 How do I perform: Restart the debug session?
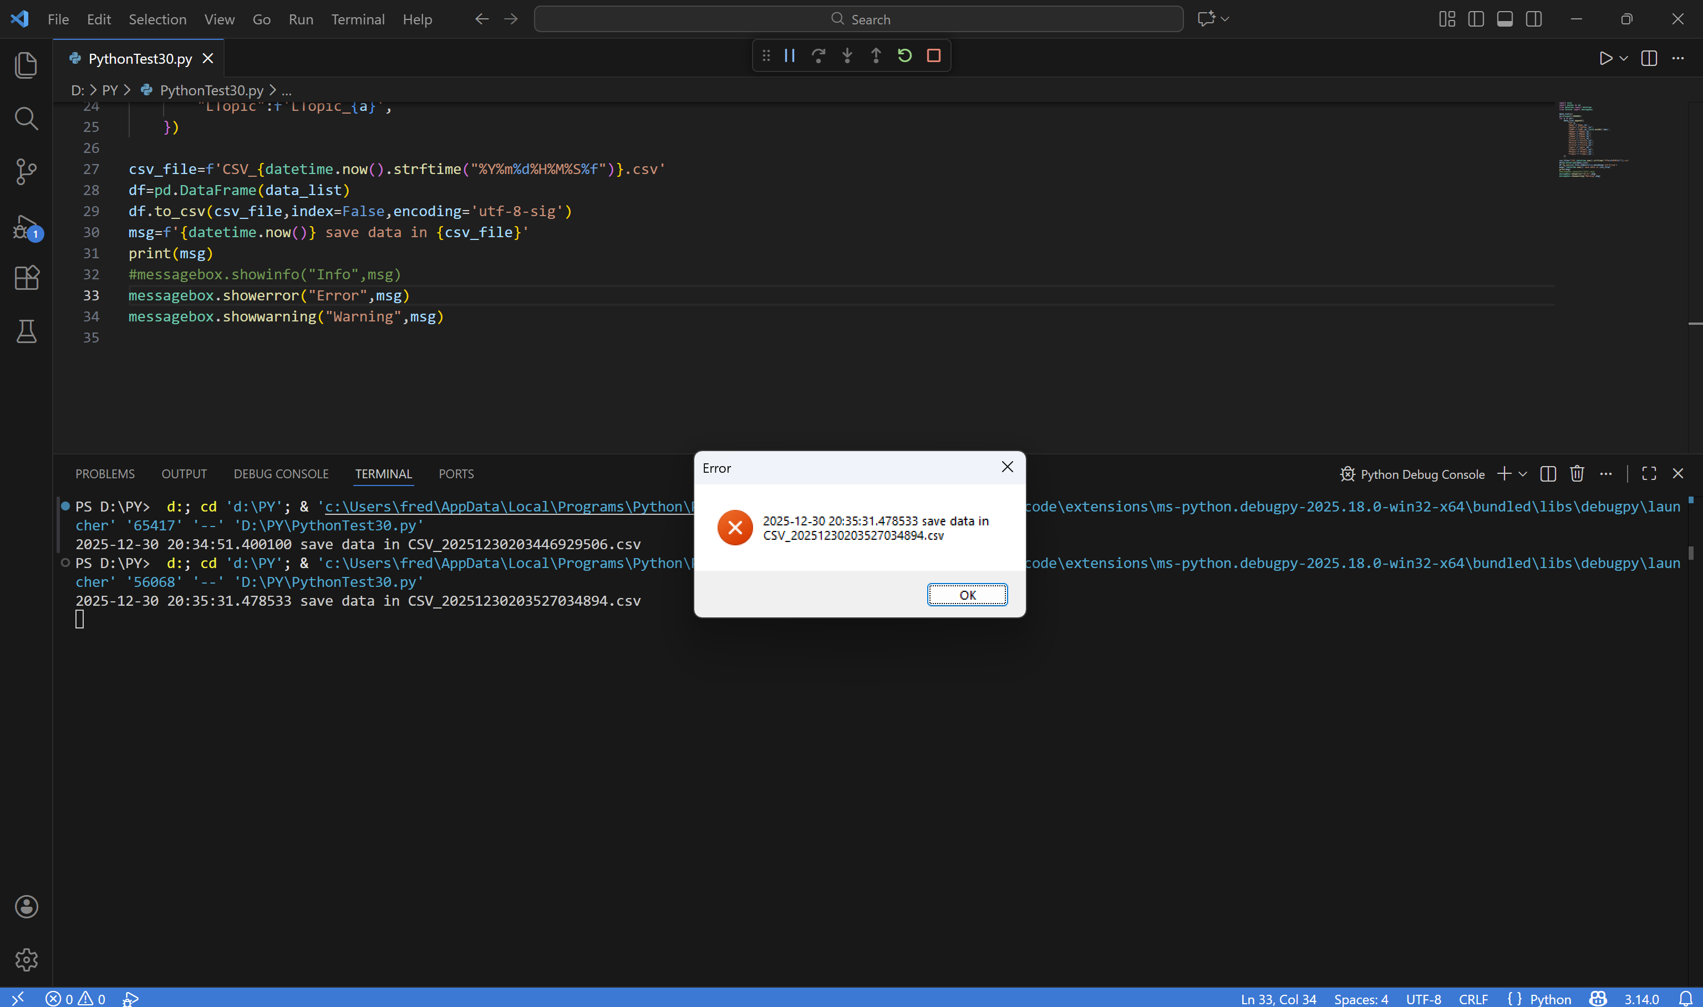click(904, 55)
